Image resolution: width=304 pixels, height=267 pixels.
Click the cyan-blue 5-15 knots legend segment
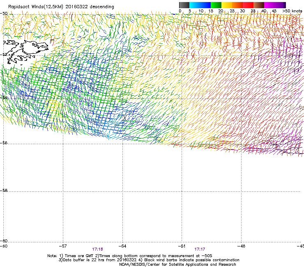(x=200, y=5)
